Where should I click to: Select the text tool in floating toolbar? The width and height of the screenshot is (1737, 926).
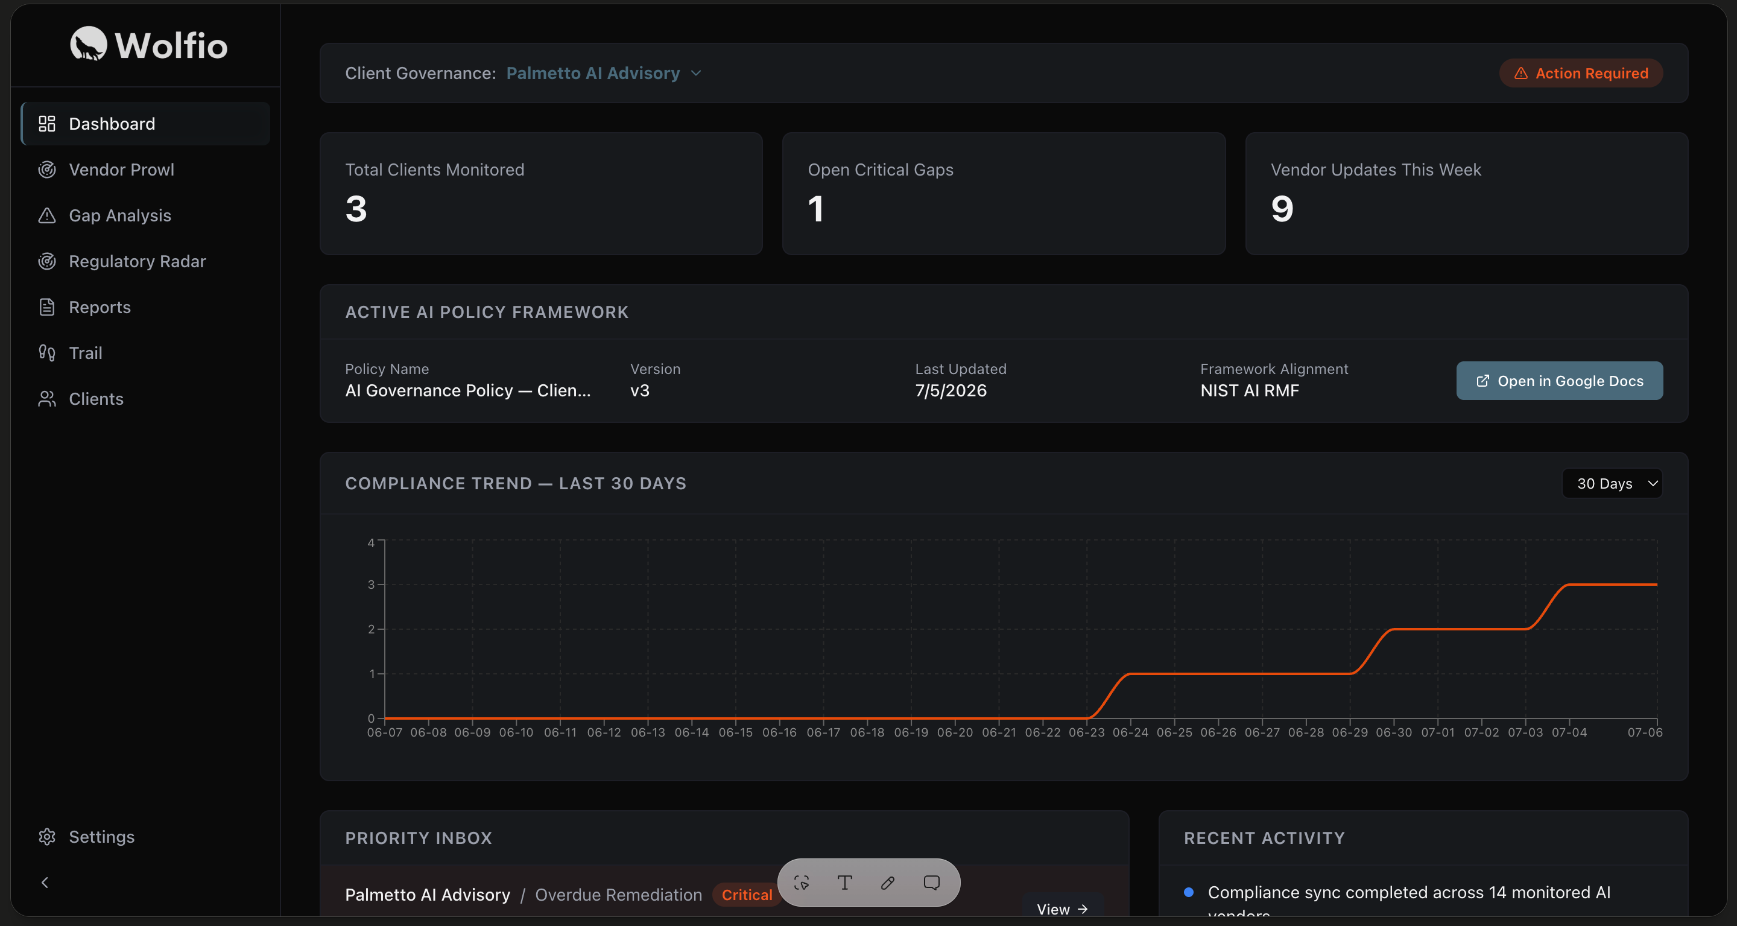[844, 882]
